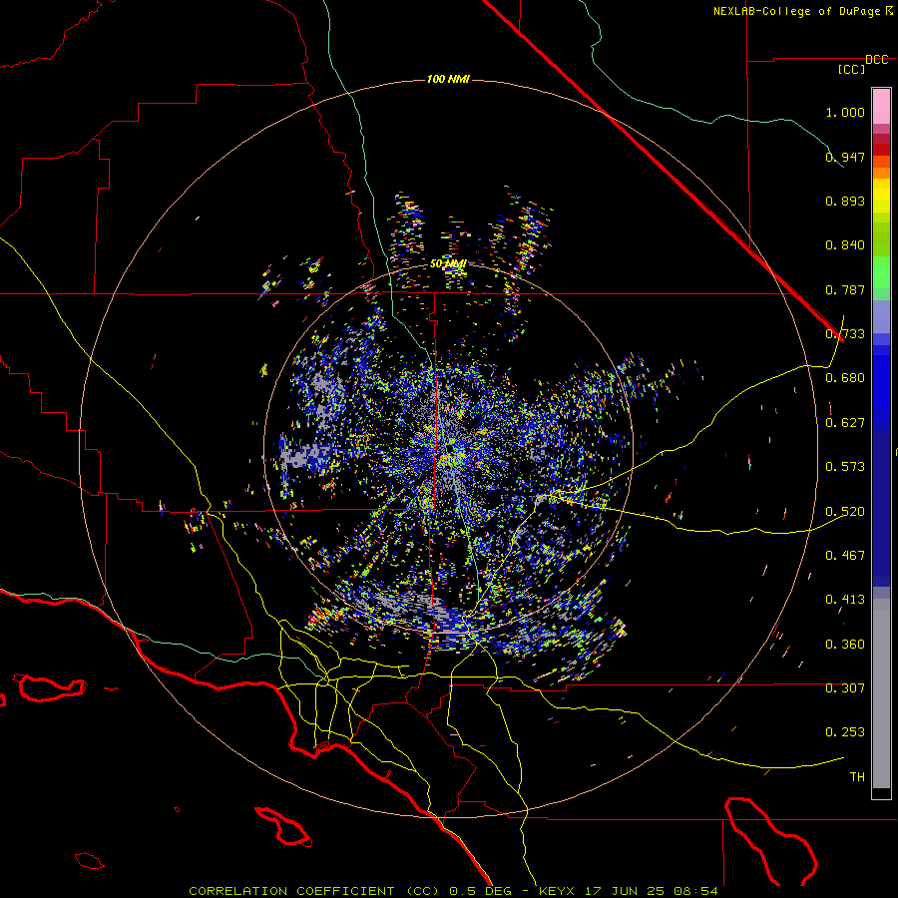
Task: Click the 1.000 color scale value
Action: 845,112
